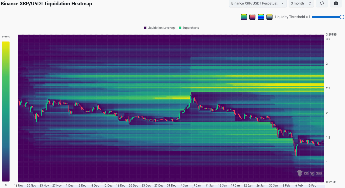Click the coinglass watermark logo
Image resolution: width=345 pixels, height=188 pixels.
[309, 173]
